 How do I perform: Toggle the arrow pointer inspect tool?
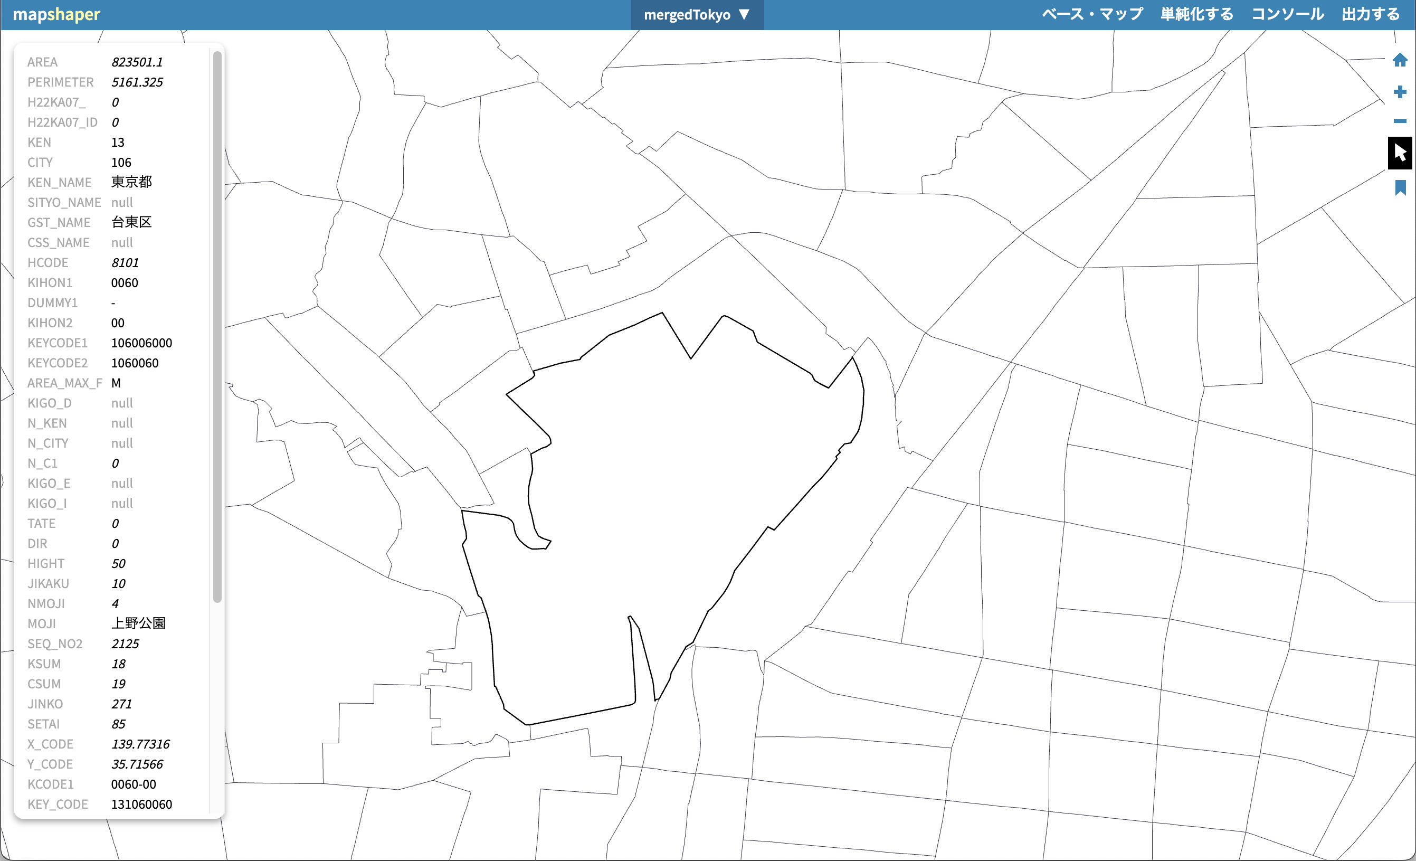(1399, 153)
